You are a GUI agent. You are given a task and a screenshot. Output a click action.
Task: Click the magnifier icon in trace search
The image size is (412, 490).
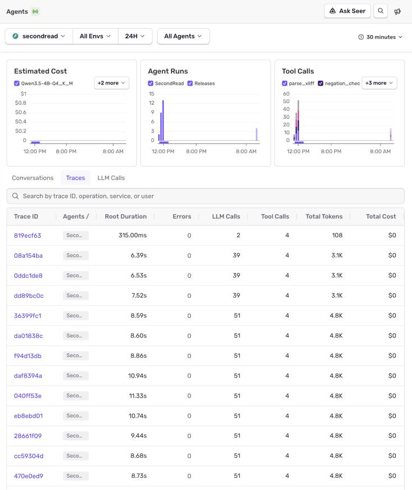(15, 196)
